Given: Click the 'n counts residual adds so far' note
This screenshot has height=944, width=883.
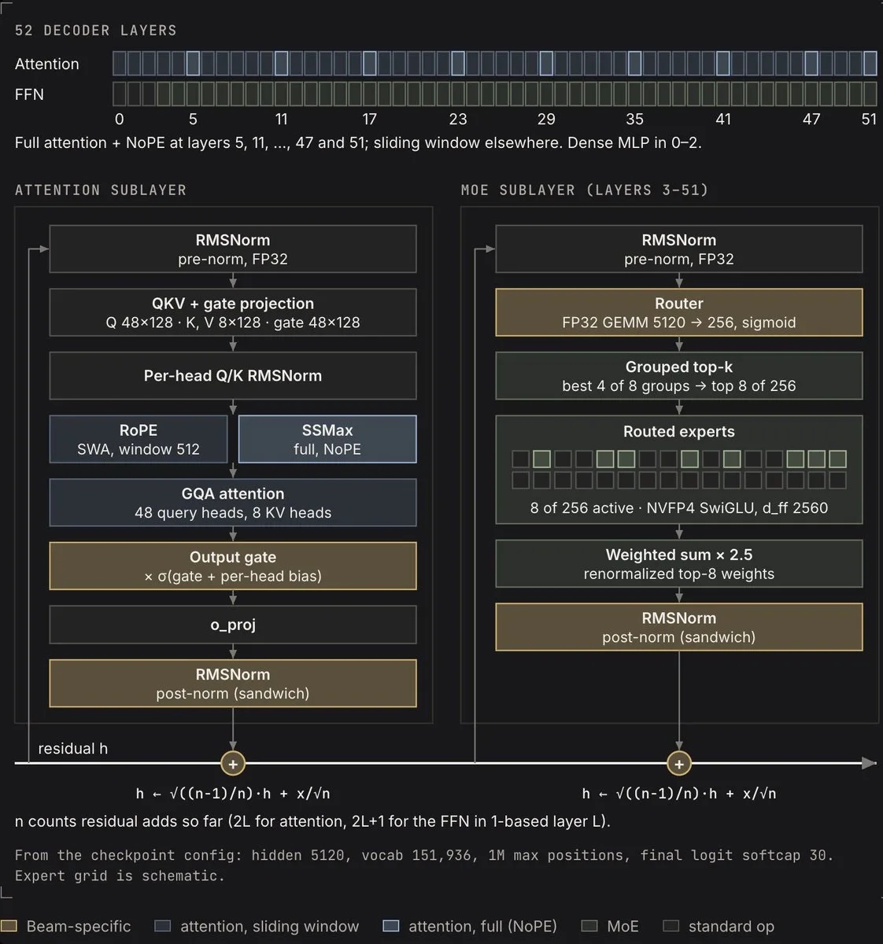Looking at the screenshot, I should pyautogui.click(x=312, y=822).
